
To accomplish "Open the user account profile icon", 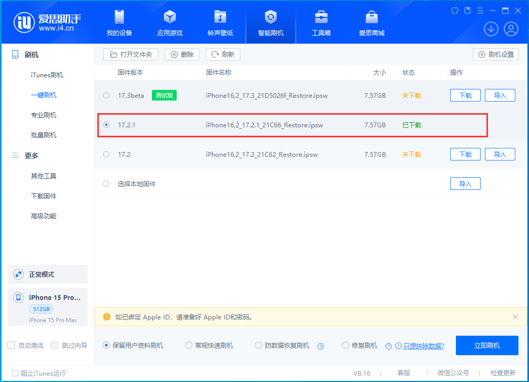I will 511,29.
